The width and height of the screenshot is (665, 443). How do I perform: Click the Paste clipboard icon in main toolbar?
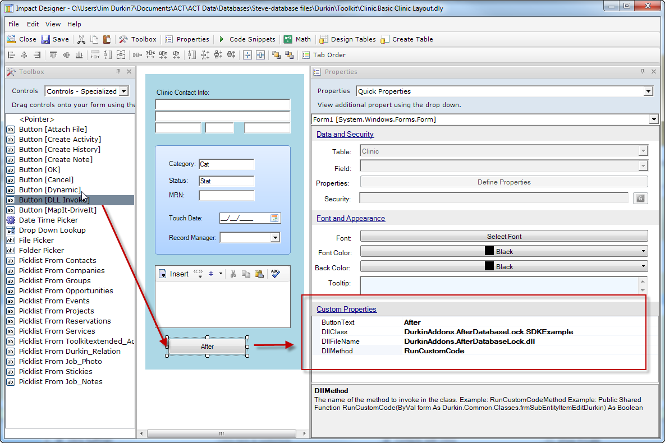pyautogui.click(x=107, y=39)
